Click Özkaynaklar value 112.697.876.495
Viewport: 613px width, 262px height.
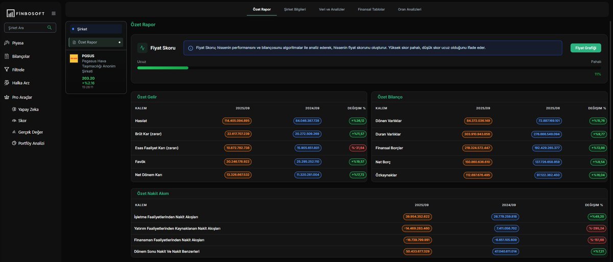pos(477,175)
